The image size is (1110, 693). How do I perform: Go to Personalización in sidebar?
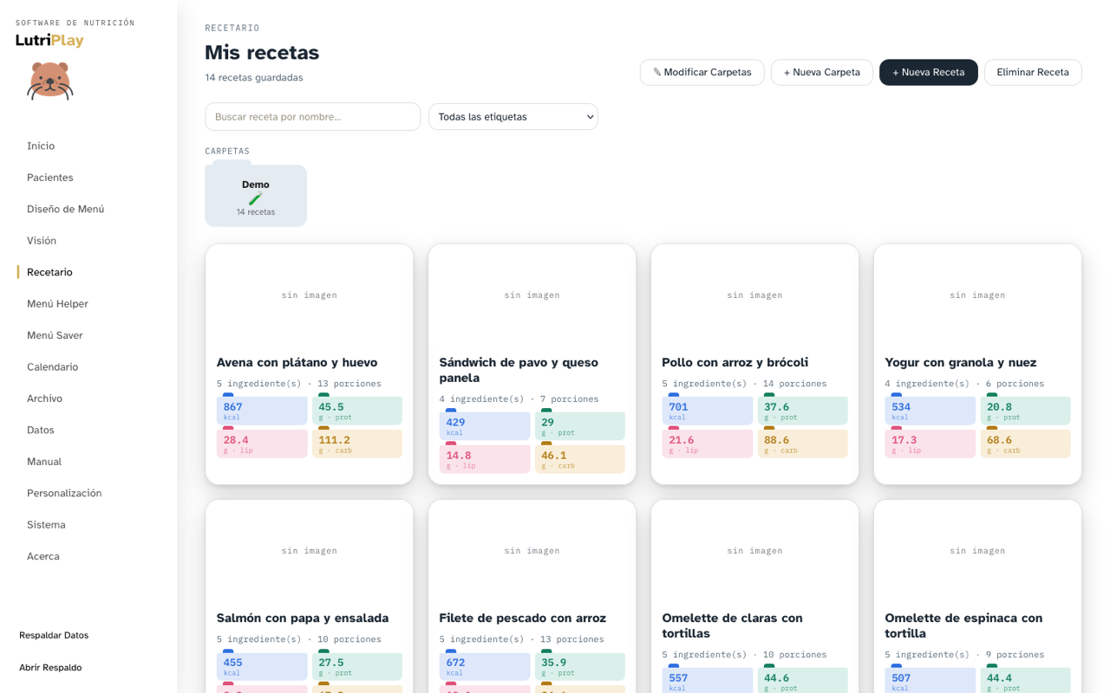click(x=64, y=493)
